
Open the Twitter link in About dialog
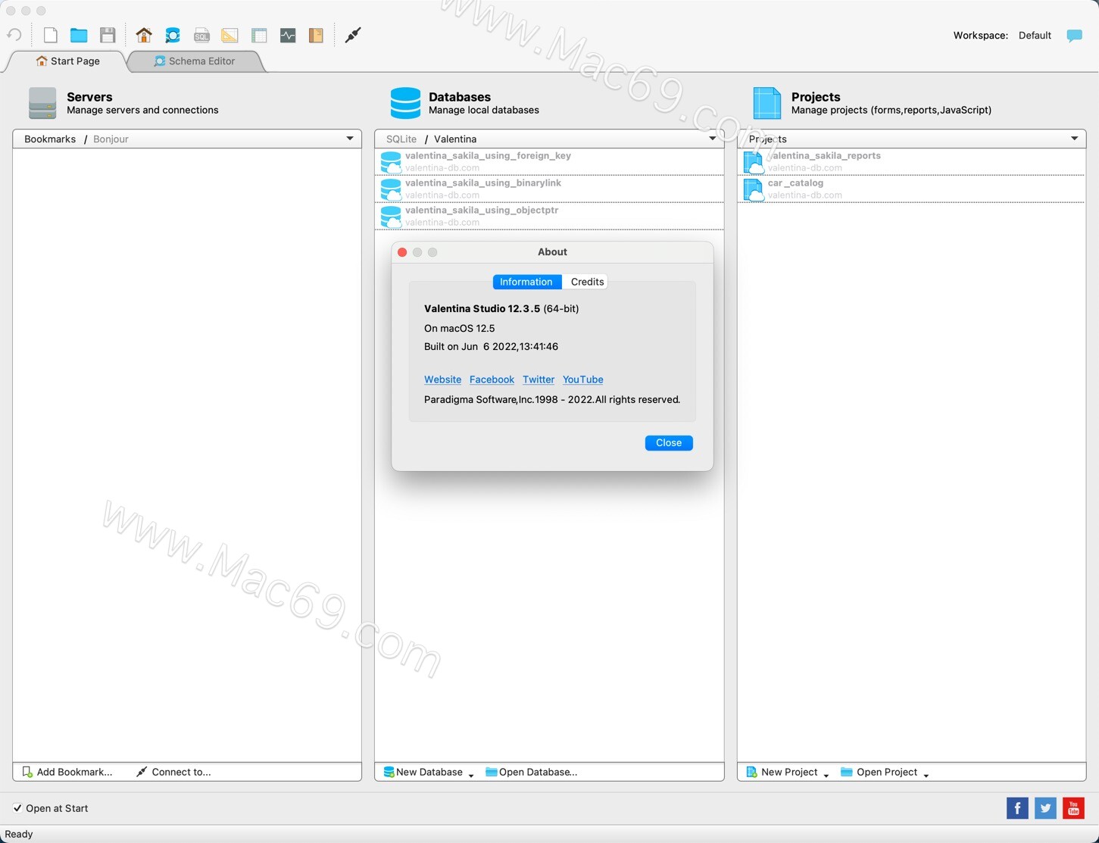[x=539, y=379]
